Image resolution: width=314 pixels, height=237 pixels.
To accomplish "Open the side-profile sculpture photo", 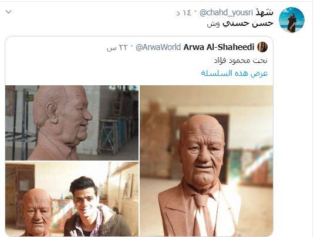I will click(x=72, y=123).
